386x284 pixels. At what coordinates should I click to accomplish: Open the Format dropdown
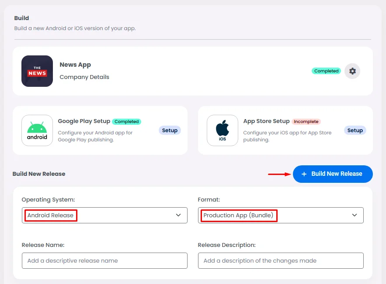281,216
